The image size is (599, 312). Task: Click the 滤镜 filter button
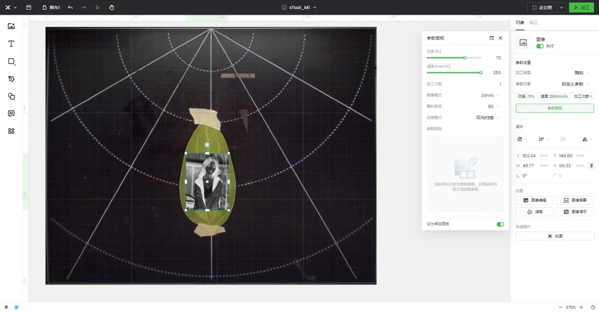(534, 212)
